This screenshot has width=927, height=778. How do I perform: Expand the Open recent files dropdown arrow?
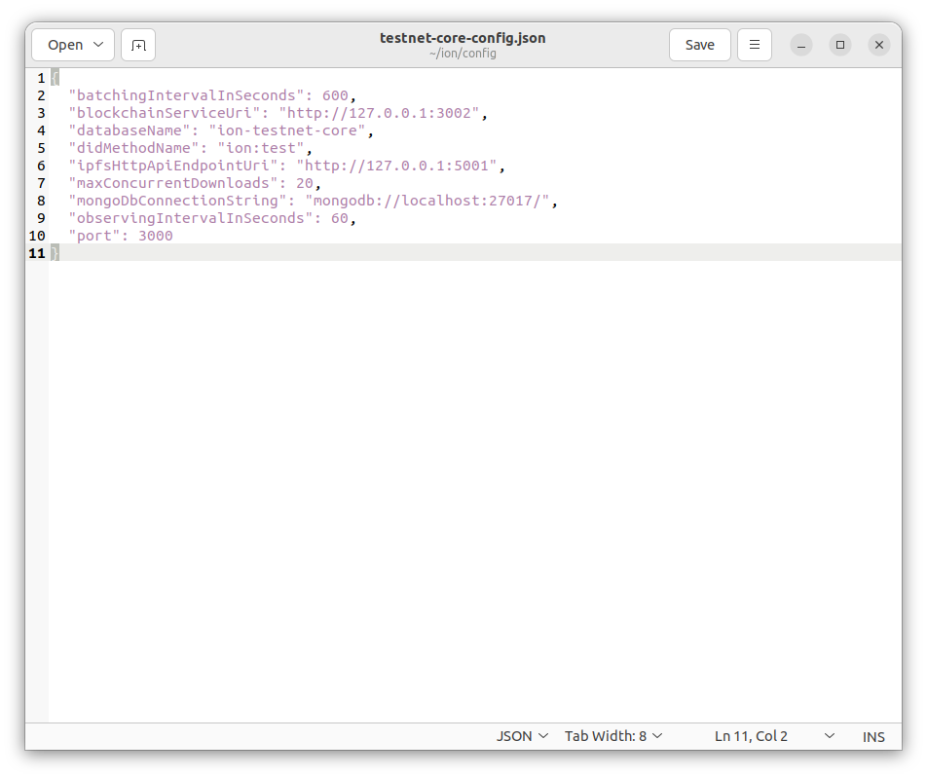pyautogui.click(x=98, y=45)
